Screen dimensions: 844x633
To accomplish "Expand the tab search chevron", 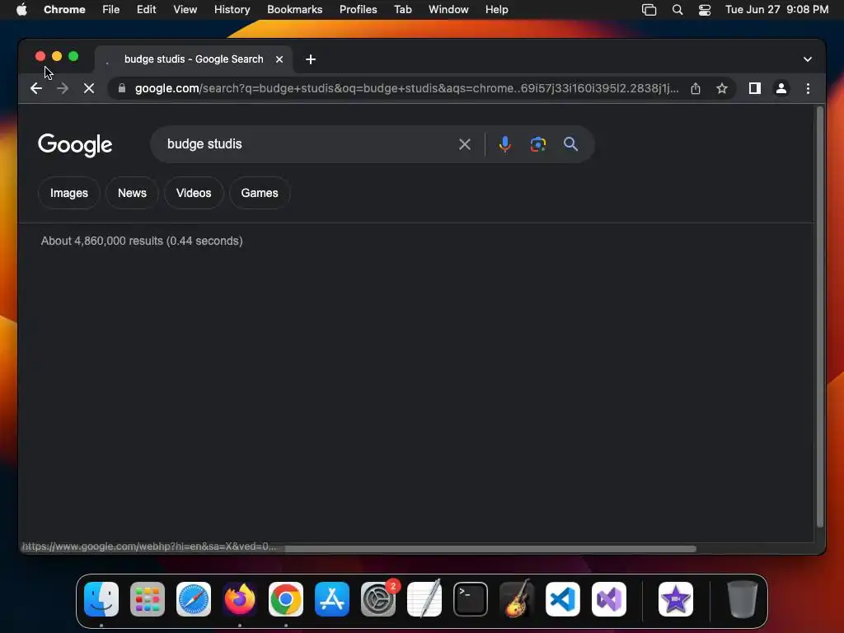I will 807,59.
